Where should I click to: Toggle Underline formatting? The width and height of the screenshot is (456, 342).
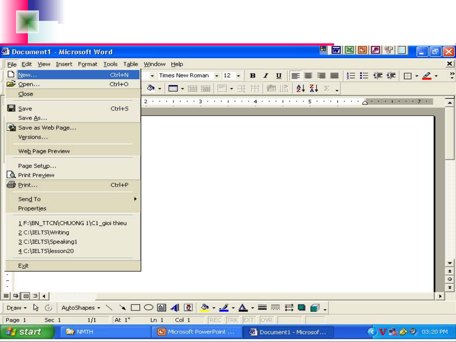278,76
